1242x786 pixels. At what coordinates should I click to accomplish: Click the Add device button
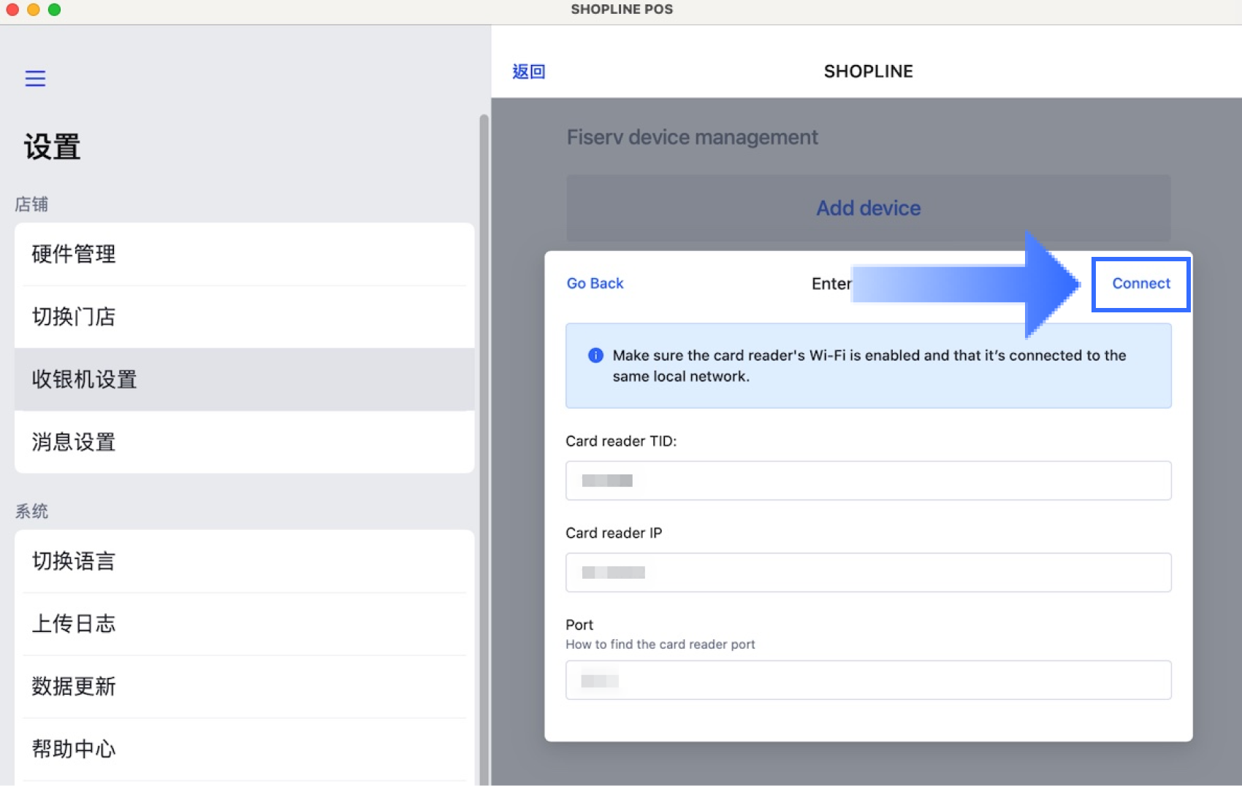(x=868, y=208)
